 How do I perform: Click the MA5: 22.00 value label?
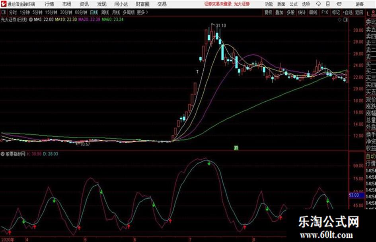click(44, 19)
